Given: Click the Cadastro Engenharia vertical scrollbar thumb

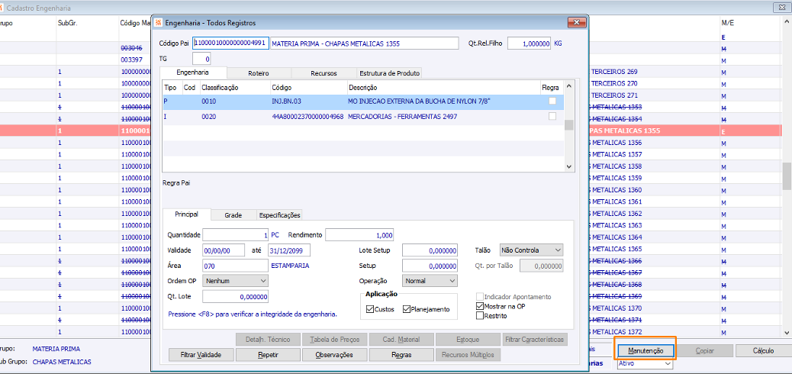Looking at the screenshot, I should pos(787,176).
